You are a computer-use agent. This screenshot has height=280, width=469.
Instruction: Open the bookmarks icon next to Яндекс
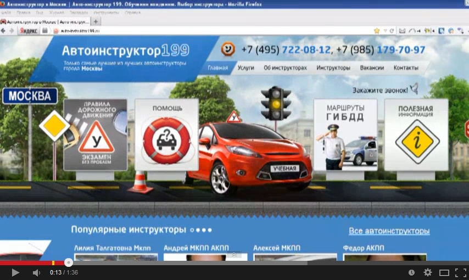(45, 31)
